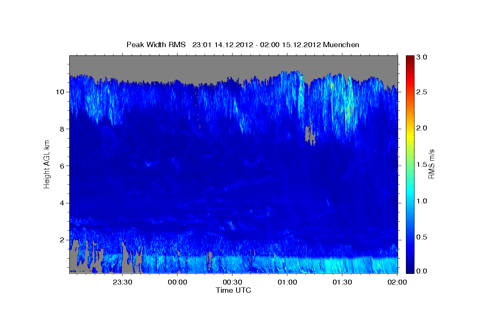The width and height of the screenshot is (492, 328).
Task: Click the 02:00 time tick label
Action: coord(397,282)
